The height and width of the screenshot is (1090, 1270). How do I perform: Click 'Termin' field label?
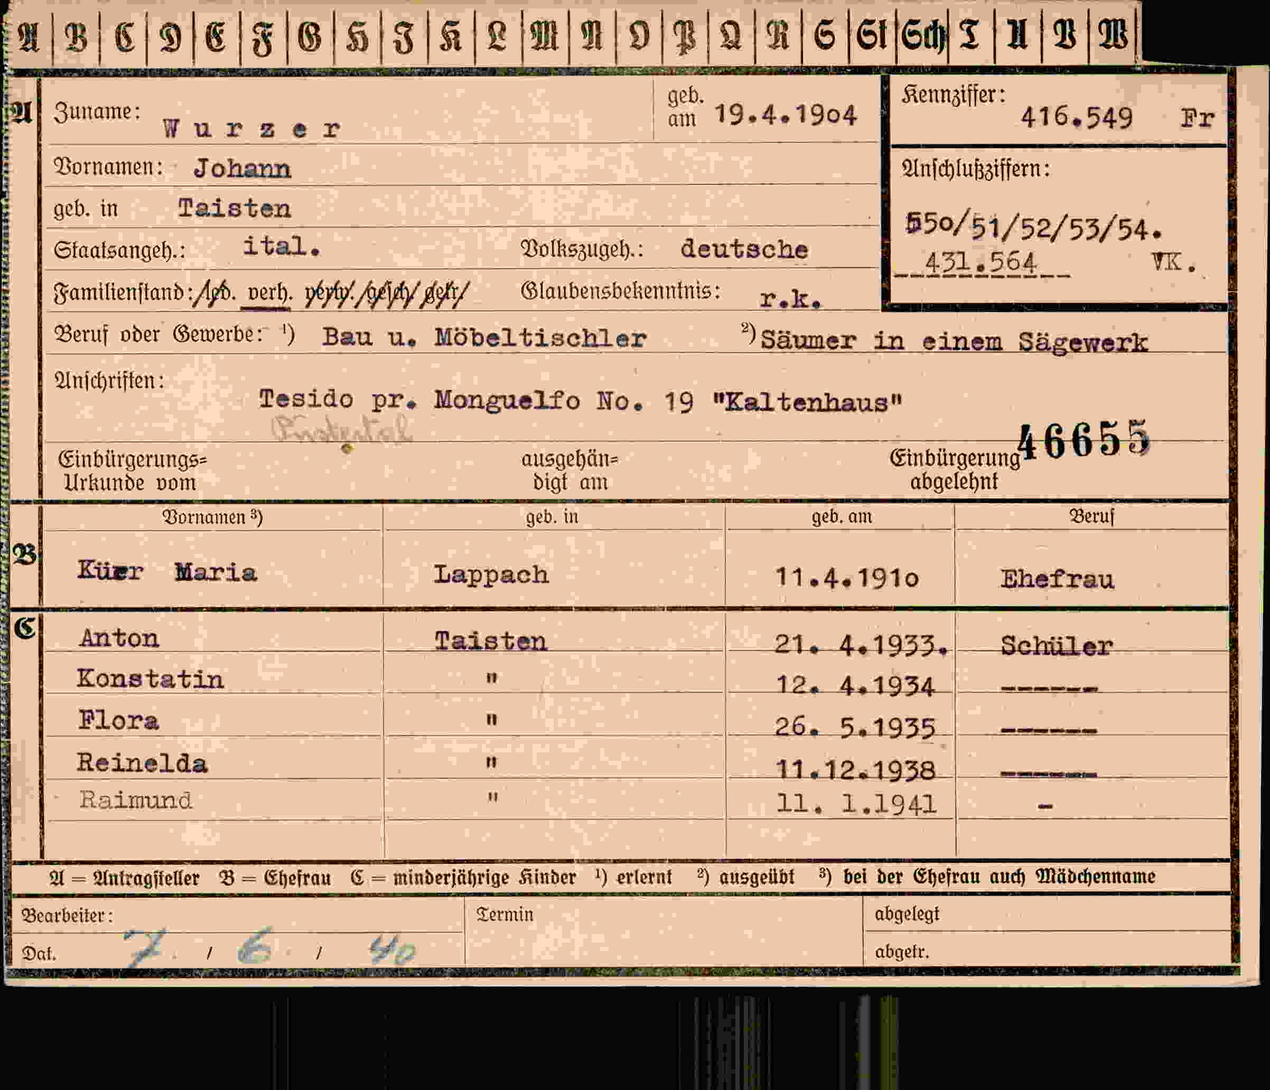[505, 914]
